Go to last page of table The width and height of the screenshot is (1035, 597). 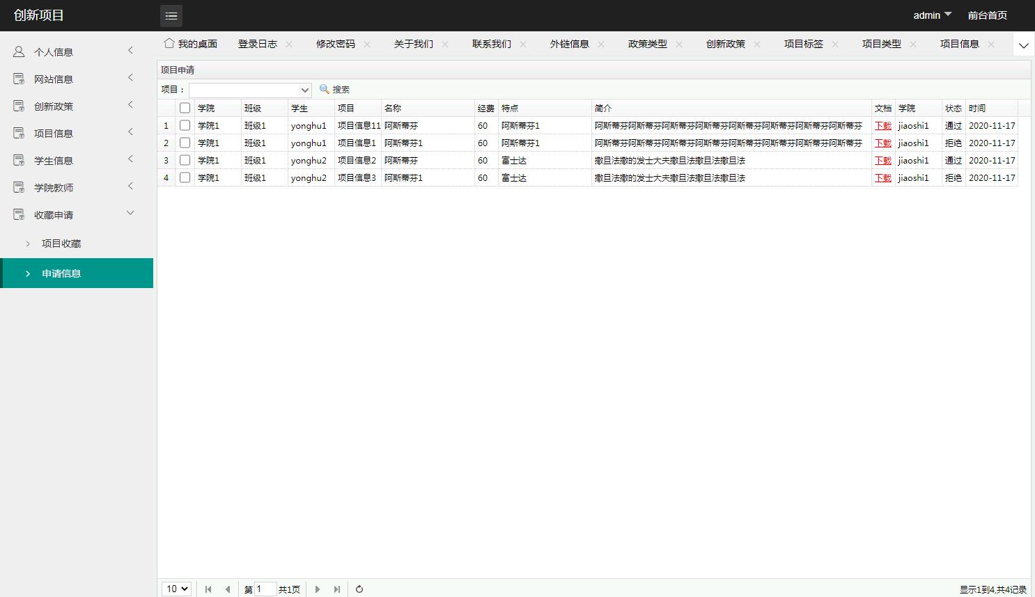[x=337, y=589]
